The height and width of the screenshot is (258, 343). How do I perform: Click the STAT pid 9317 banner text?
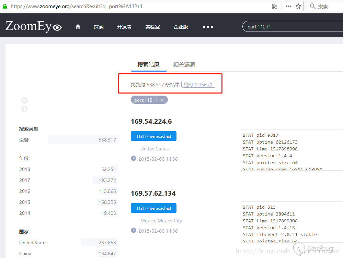pyautogui.click(x=261, y=135)
